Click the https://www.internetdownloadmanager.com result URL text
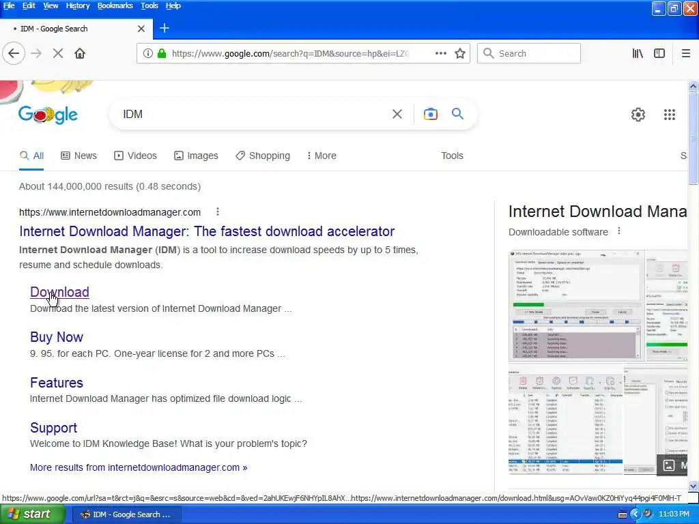The height and width of the screenshot is (524, 699). (110, 212)
